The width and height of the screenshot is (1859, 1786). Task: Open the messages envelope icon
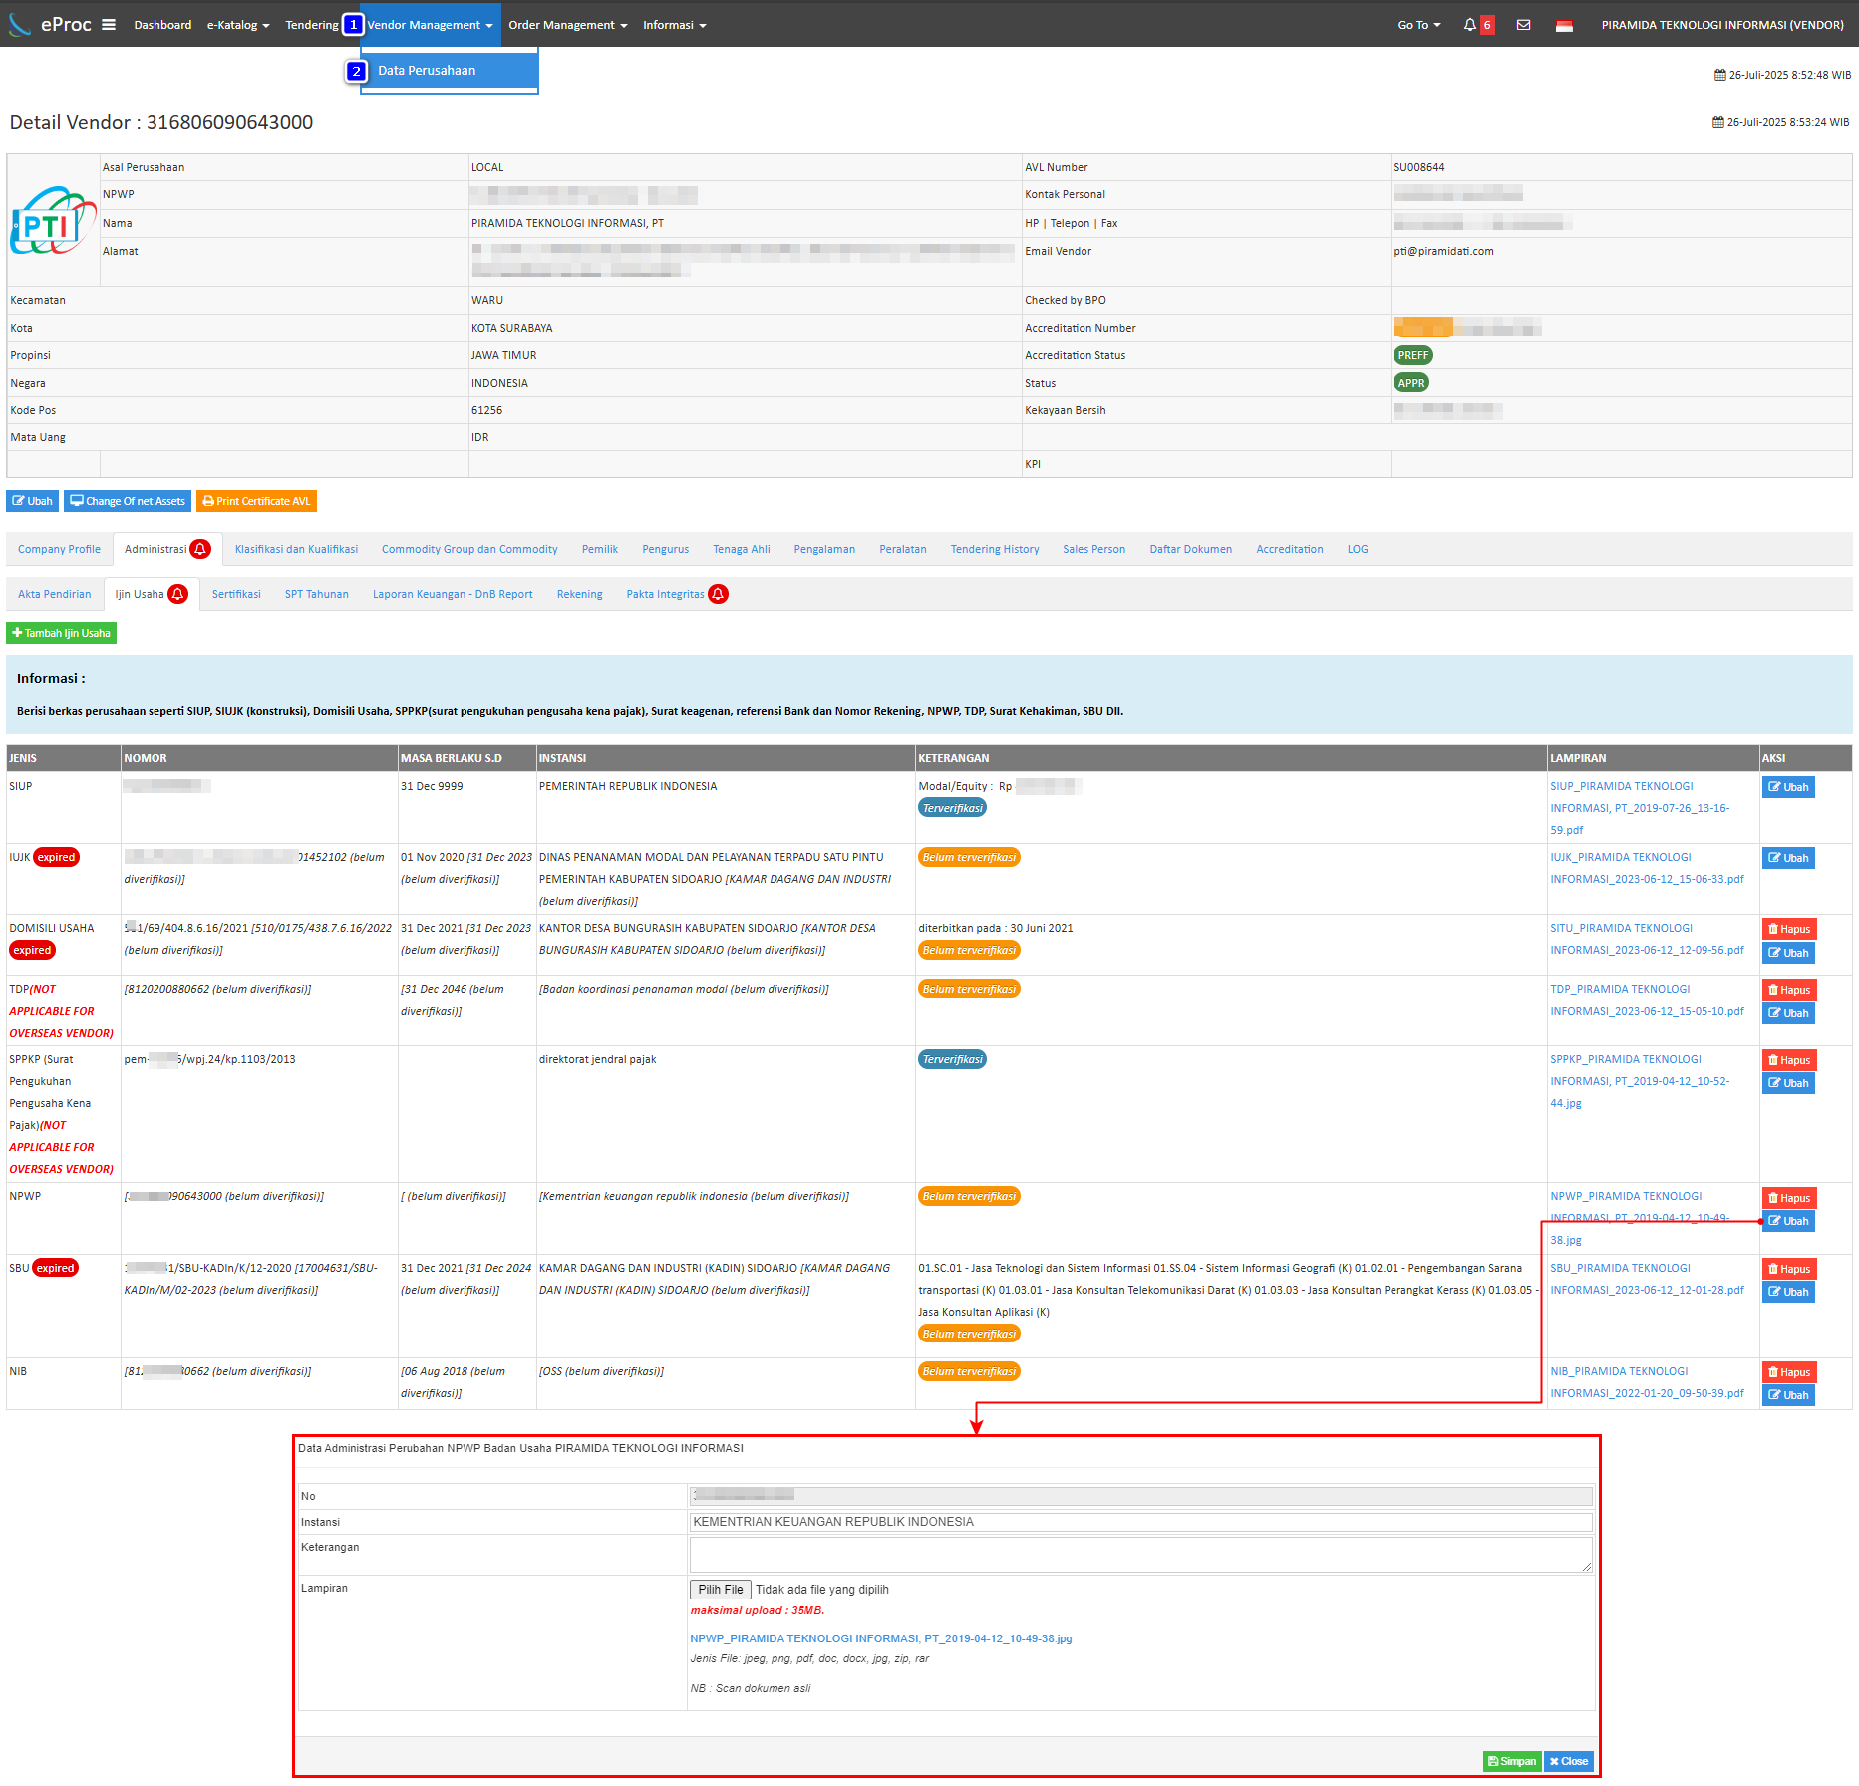coord(1523,25)
